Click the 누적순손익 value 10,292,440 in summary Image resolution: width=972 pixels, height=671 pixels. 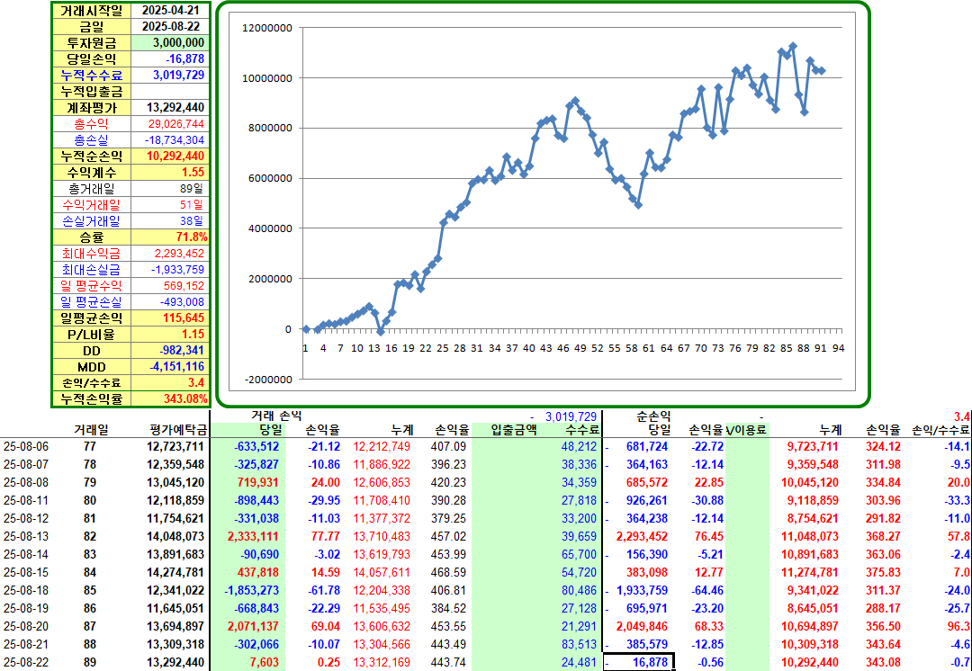click(x=170, y=157)
